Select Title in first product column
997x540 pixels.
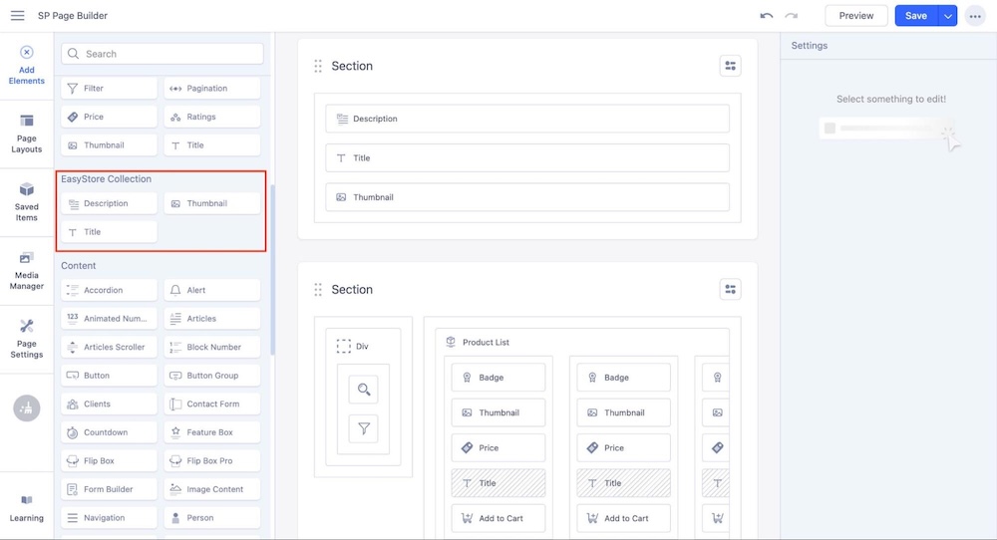498,483
